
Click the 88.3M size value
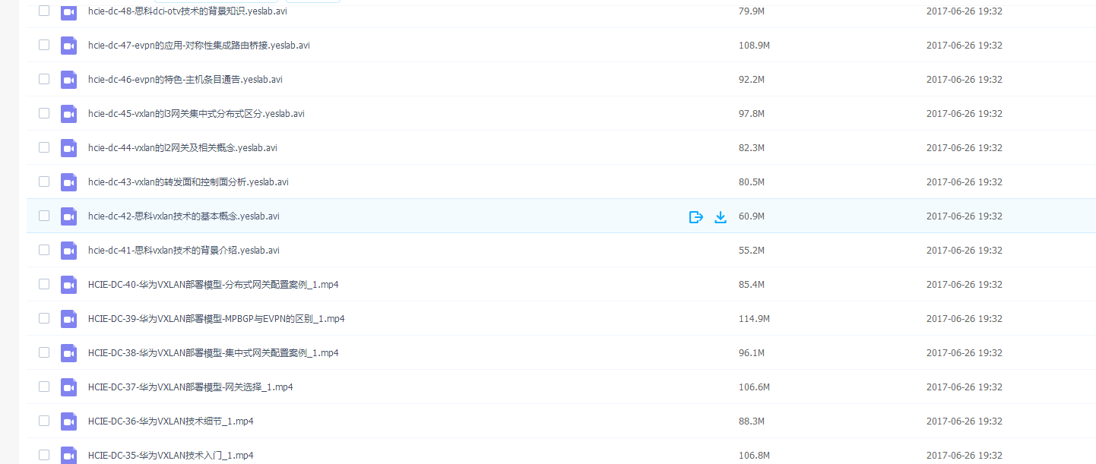point(752,421)
